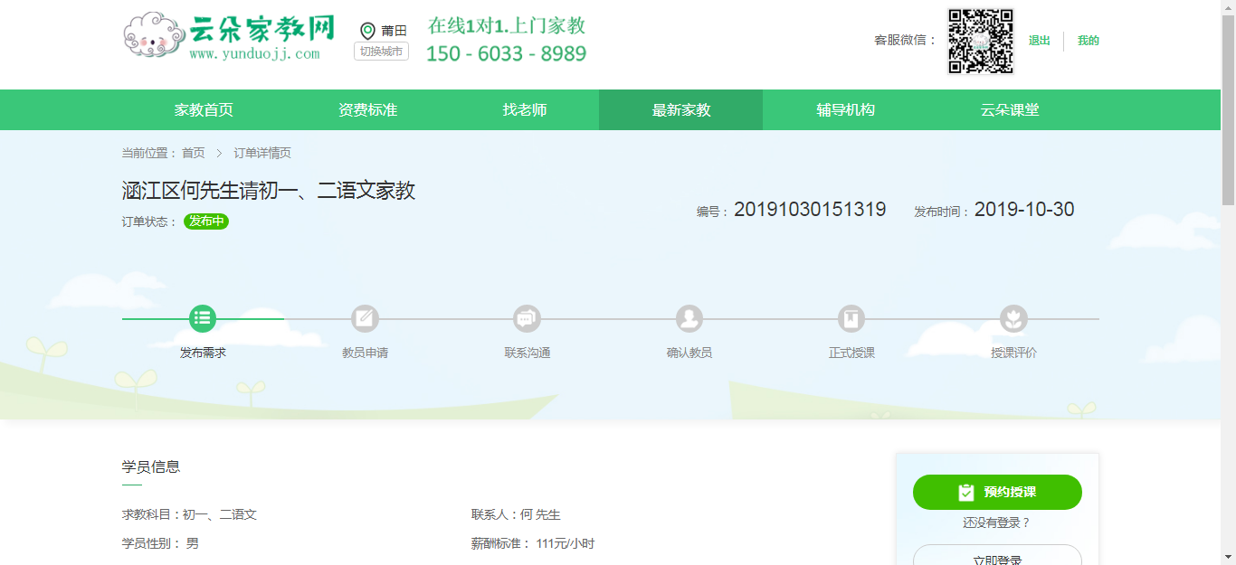1236x565 pixels.
Task: Click the 联系沟通 chat step icon
Action: 527,318
